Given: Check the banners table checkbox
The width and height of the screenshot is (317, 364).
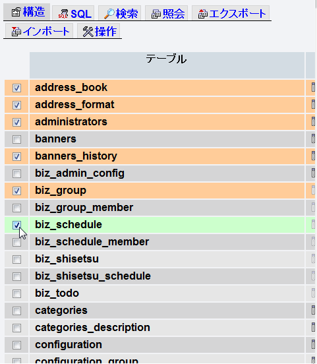Looking at the screenshot, I should click(16, 139).
